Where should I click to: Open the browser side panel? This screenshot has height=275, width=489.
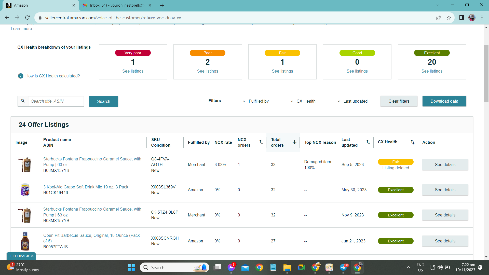pyautogui.click(x=461, y=18)
